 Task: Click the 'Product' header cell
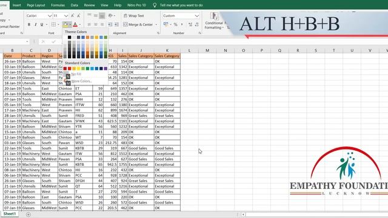coord(31,56)
